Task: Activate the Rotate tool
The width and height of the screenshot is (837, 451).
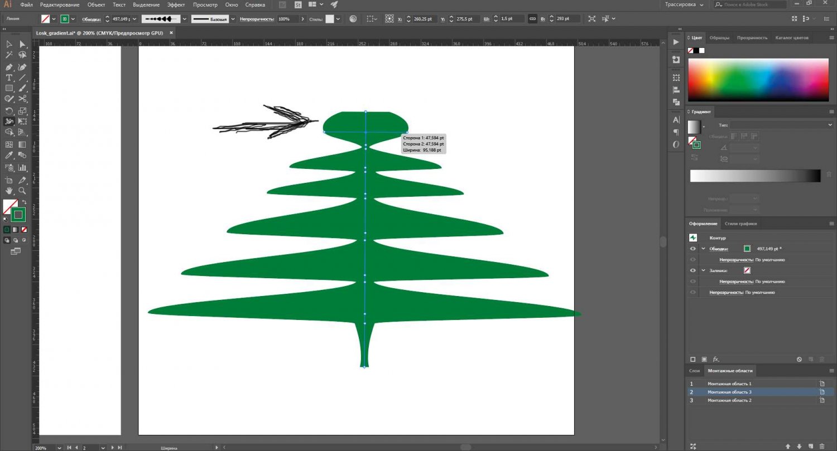Action: tap(9, 111)
